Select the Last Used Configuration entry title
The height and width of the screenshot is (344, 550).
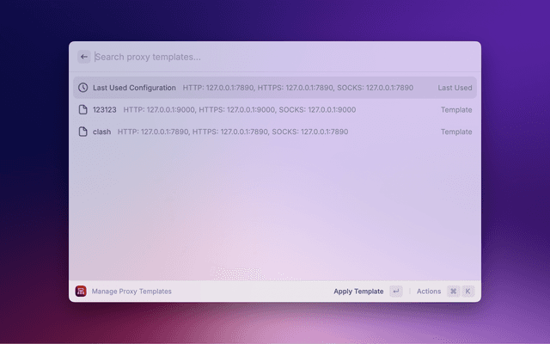[134, 88]
